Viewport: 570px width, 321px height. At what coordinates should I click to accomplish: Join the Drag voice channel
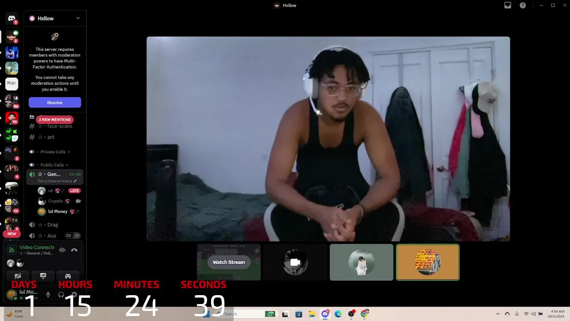coord(55,225)
